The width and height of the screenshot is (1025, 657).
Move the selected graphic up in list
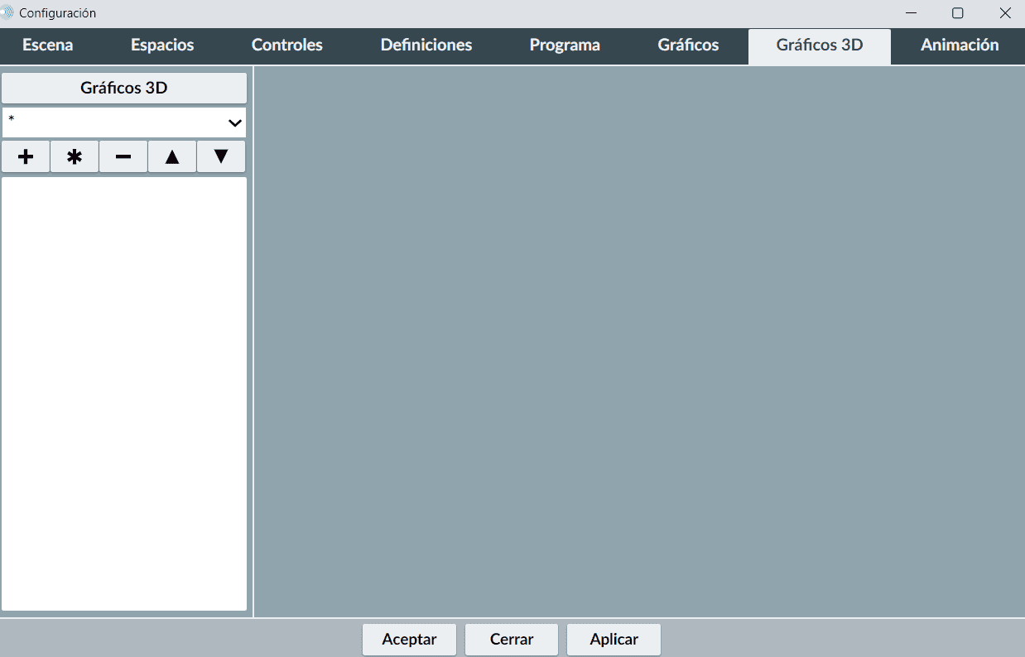(x=172, y=156)
